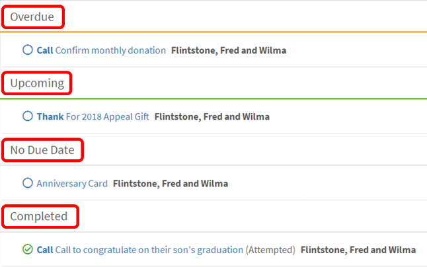427x267 pixels.
Task: Collapse the Upcoming section header
Action: (x=37, y=83)
